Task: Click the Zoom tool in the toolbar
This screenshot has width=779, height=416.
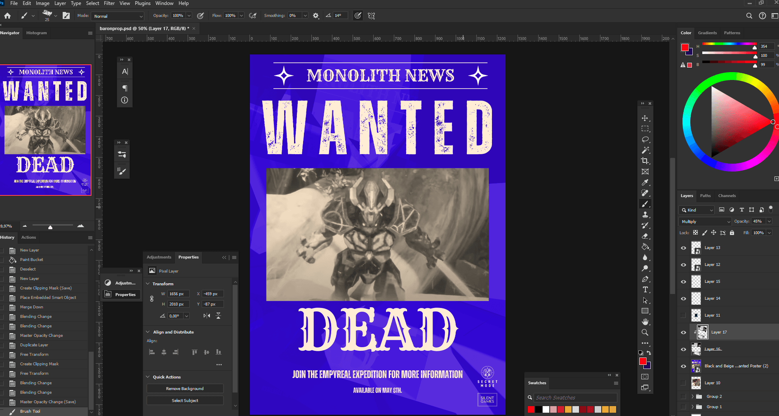Action: [x=645, y=332]
